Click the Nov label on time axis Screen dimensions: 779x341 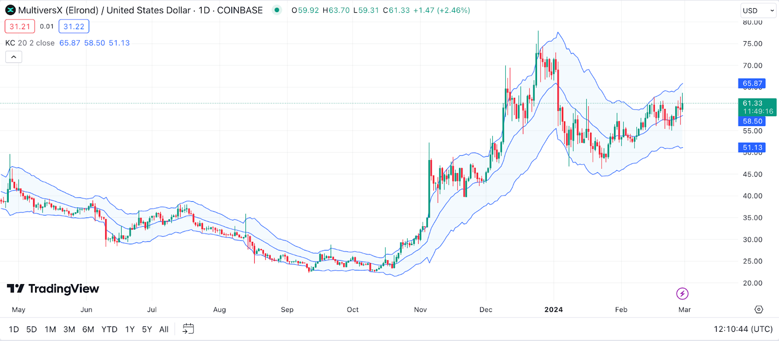(420, 309)
